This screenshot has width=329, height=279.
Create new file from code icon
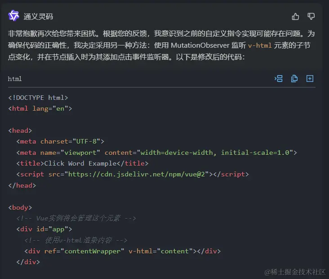point(310,79)
